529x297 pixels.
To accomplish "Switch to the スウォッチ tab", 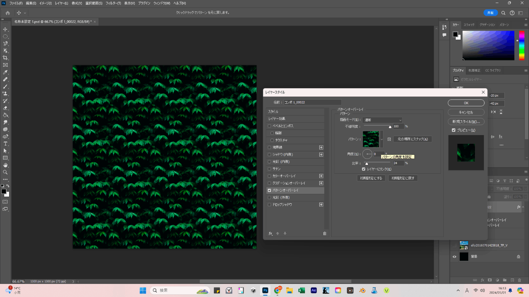I will coord(469,25).
